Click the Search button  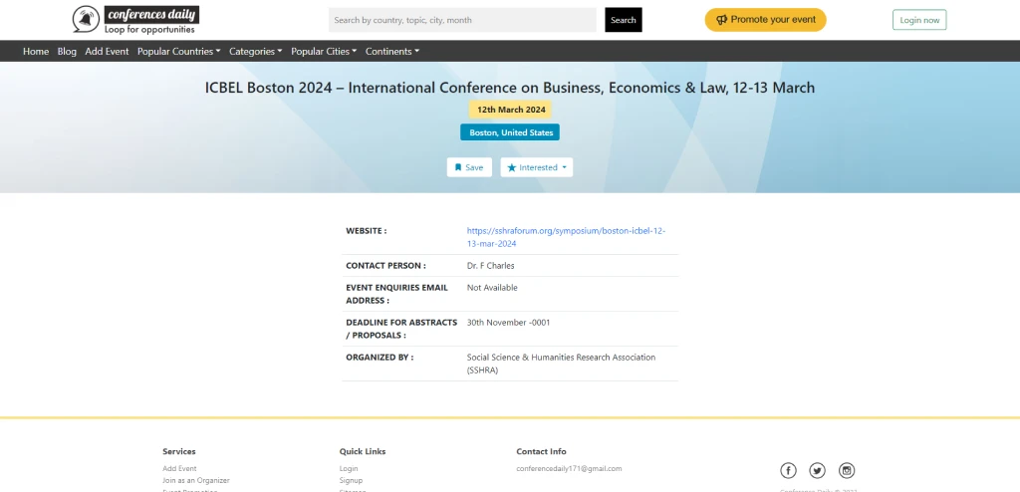pyautogui.click(x=624, y=20)
